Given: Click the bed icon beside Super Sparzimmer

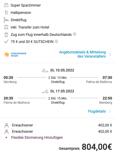Looking at the screenshot, I should coord(6,5).
